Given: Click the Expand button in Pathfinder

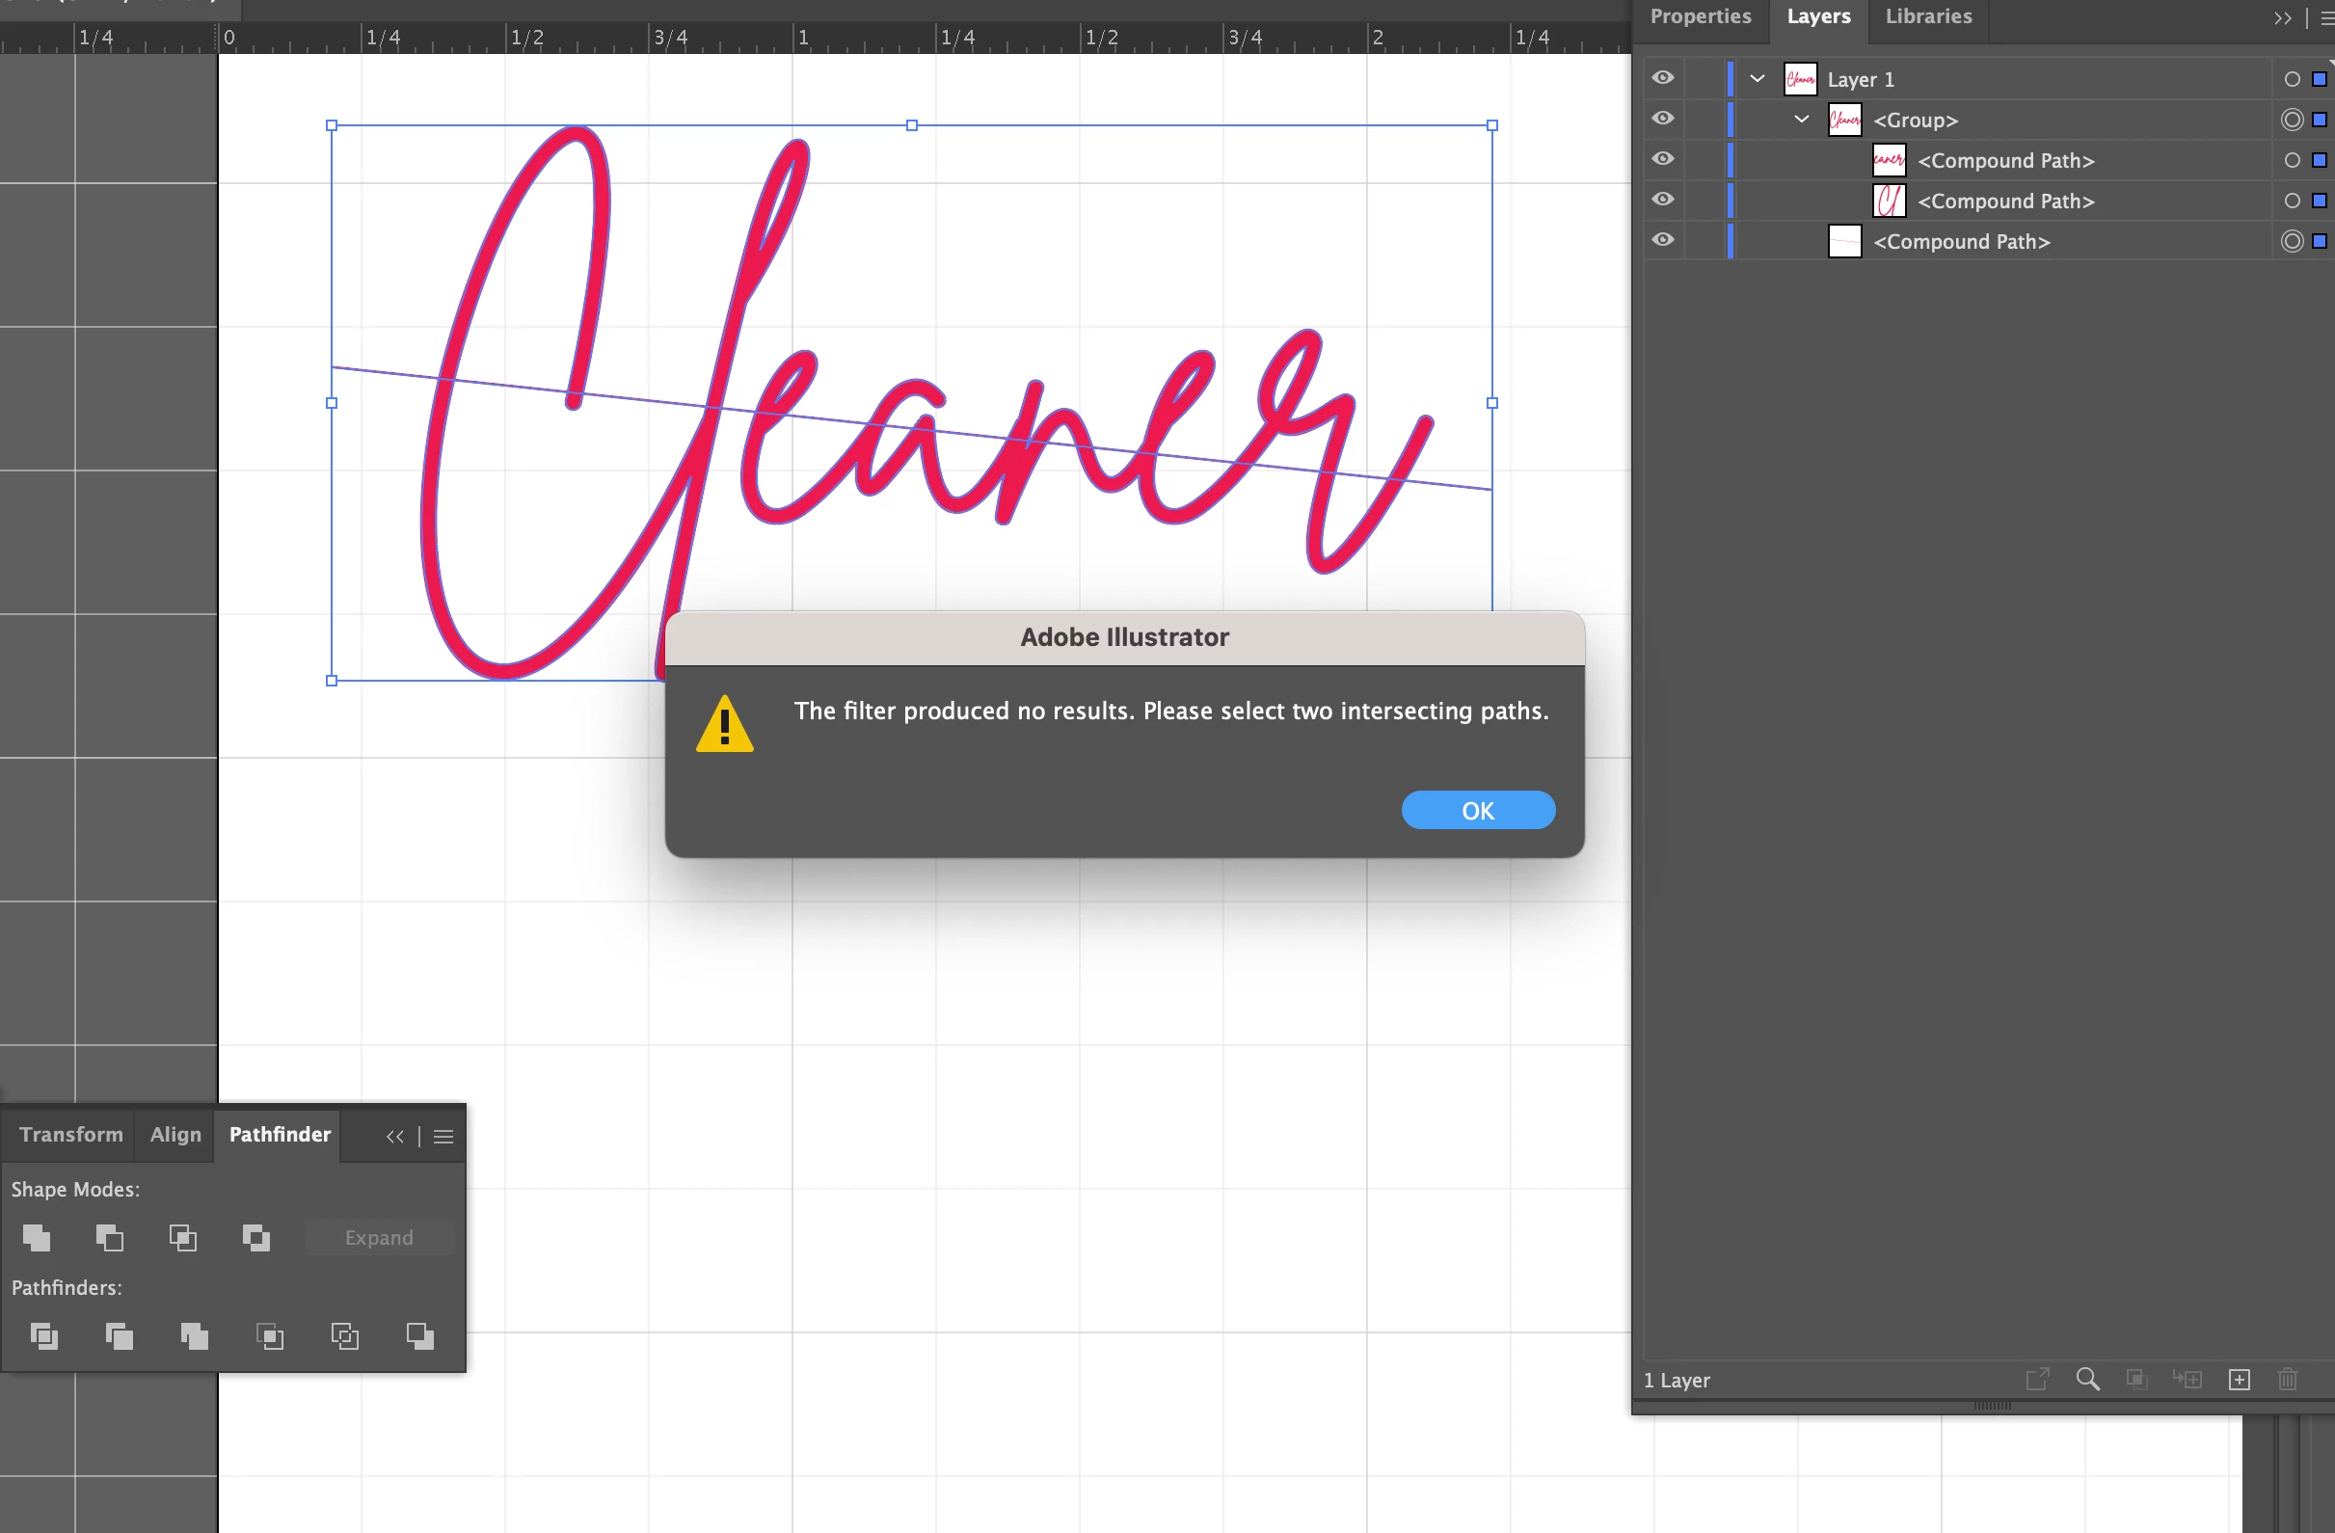Looking at the screenshot, I should pyautogui.click(x=379, y=1238).
